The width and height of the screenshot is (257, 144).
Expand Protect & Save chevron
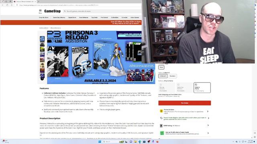[x=208, y=111]
